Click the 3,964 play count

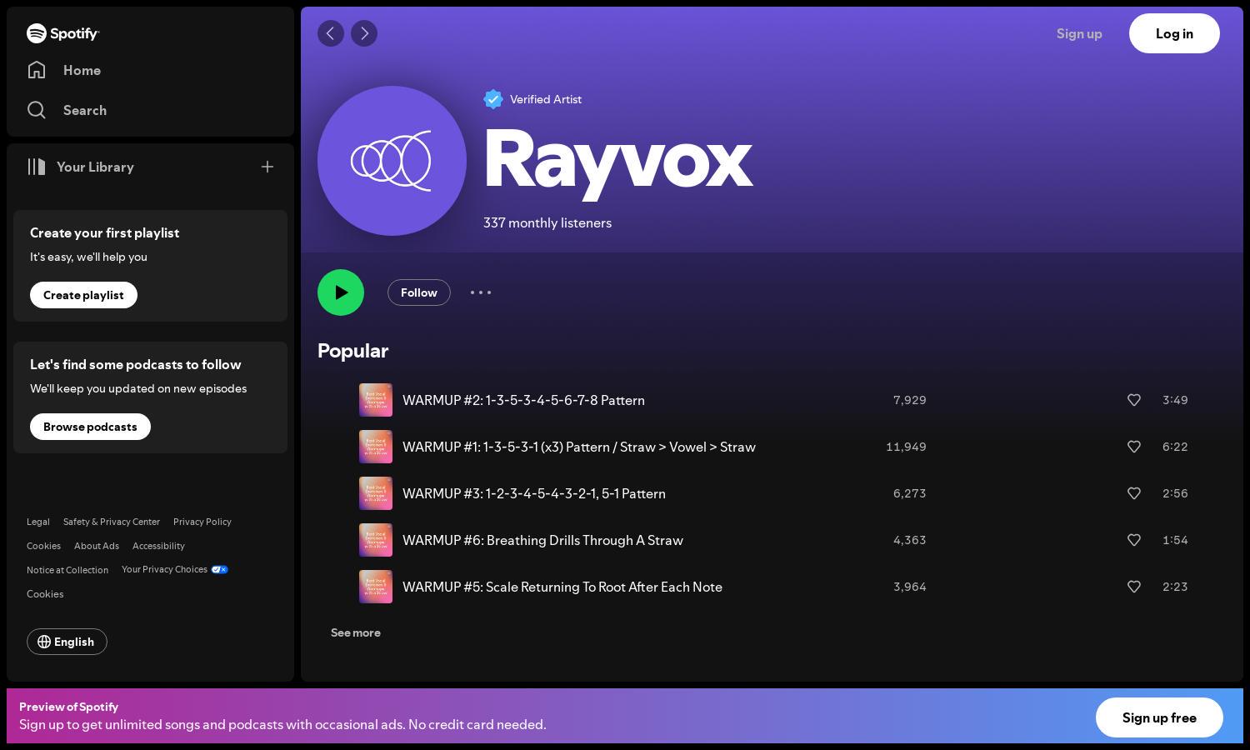(909, 587)
